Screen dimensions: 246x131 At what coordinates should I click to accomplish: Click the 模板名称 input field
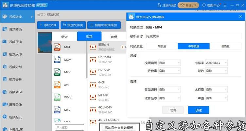point(193,36)
